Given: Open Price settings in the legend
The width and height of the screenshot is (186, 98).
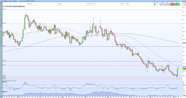Looking at the screenshot, I should [7, 6].
